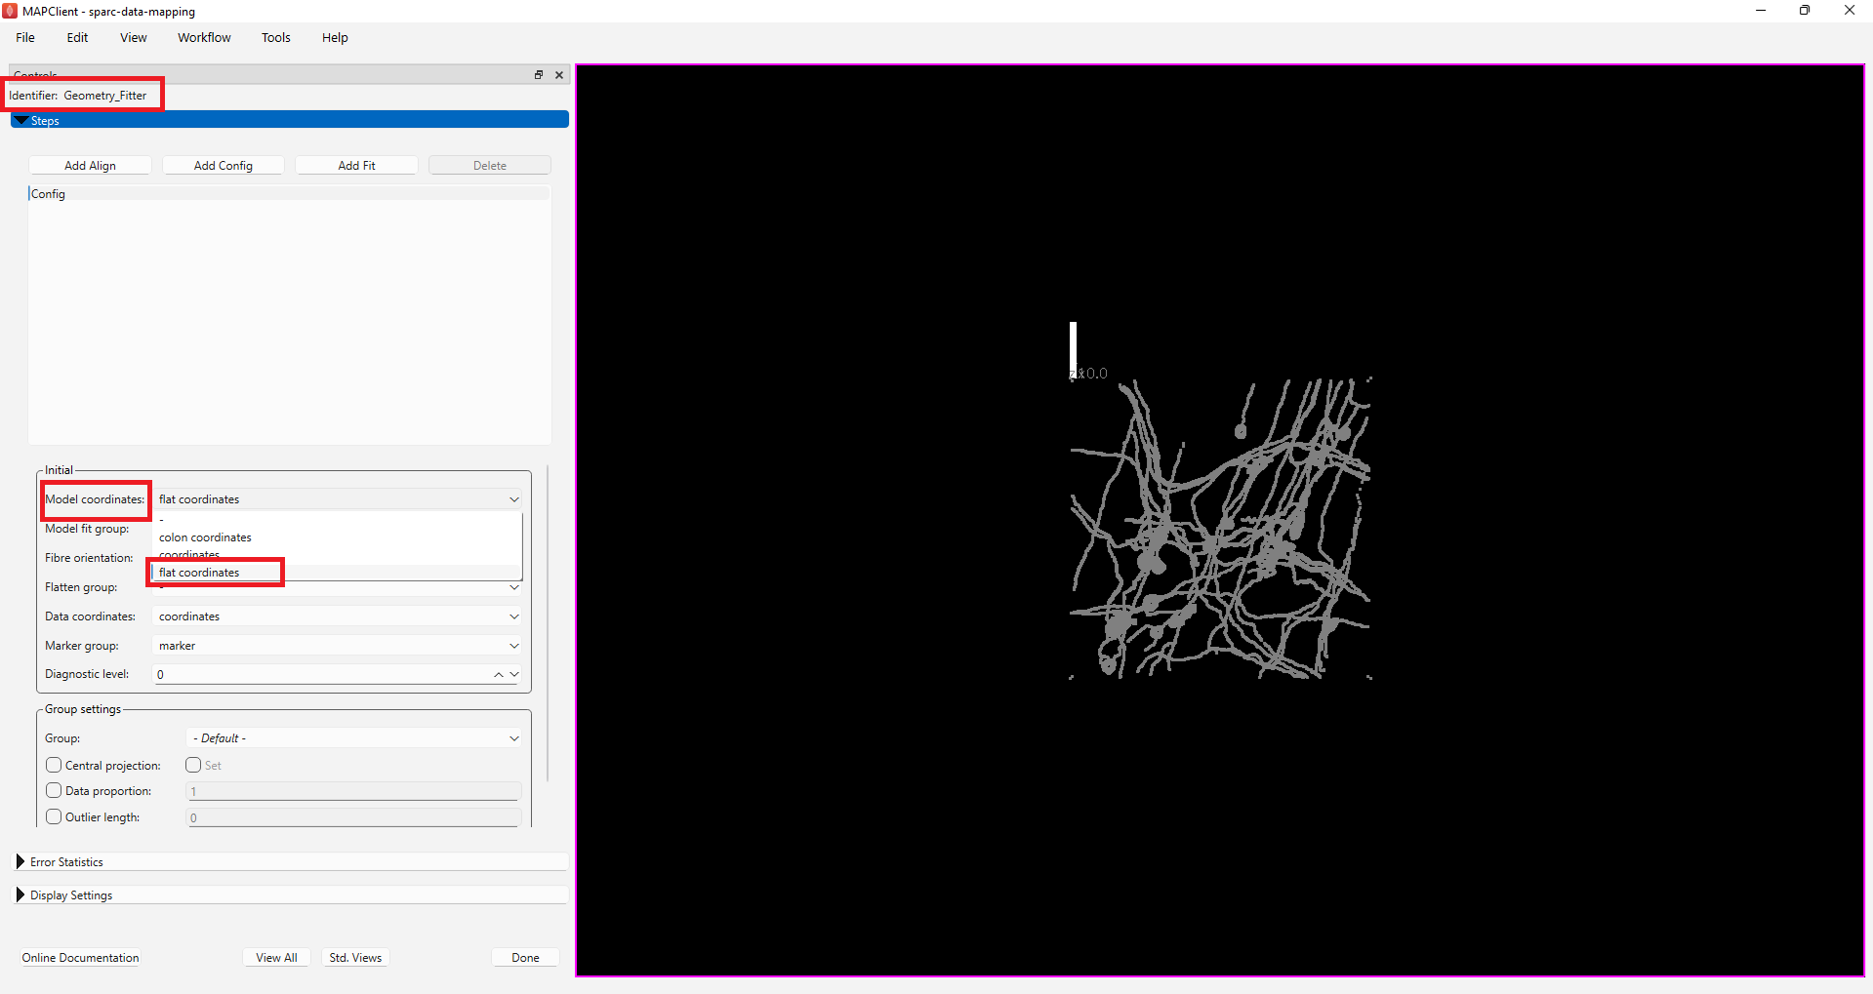
Task: Open the Help menu
Action: (335, 38)
